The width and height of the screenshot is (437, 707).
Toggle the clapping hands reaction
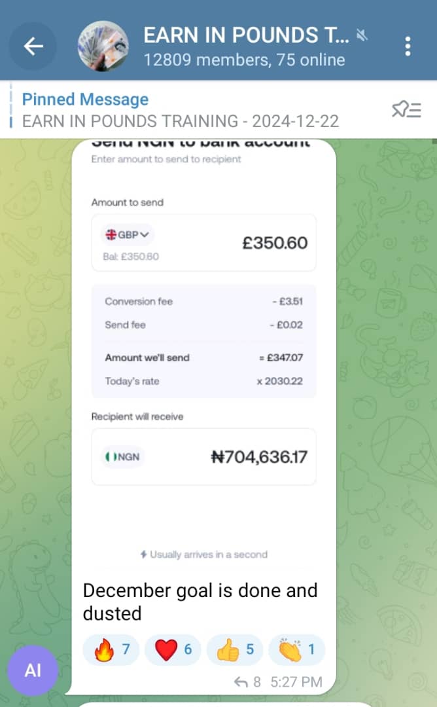296,649
